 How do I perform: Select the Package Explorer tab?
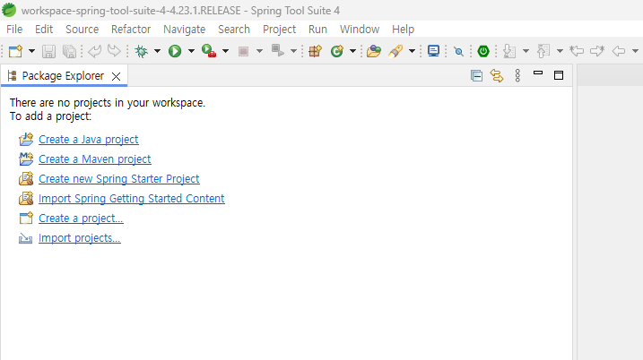tap(63, 76)
